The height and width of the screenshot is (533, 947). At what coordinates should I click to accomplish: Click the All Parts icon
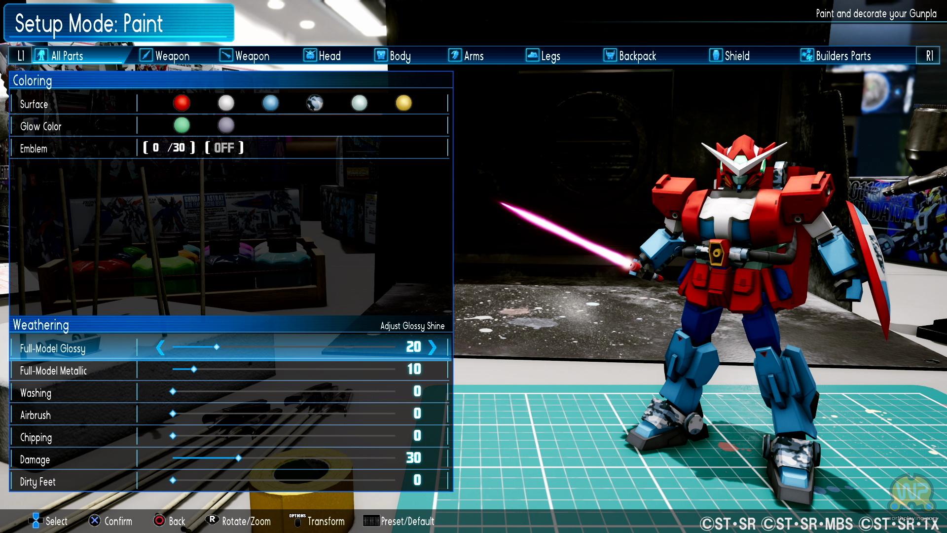tap(41, 55)
